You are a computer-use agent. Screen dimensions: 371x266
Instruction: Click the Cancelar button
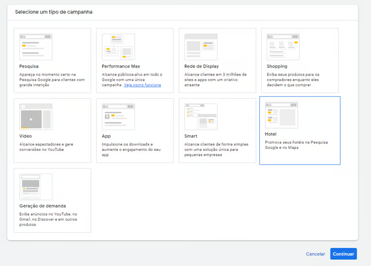pyautogui.click(x=315, y=254)
